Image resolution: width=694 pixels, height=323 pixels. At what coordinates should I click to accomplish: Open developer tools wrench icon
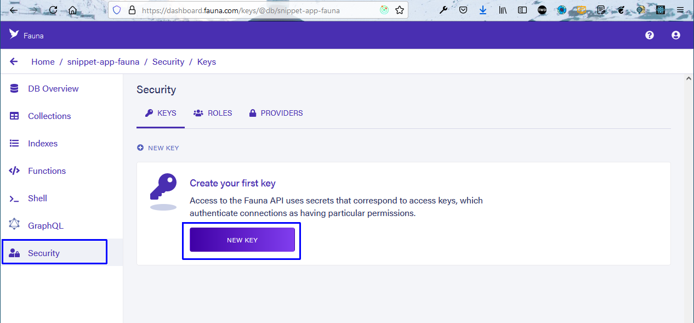click(x=443, y=10)
